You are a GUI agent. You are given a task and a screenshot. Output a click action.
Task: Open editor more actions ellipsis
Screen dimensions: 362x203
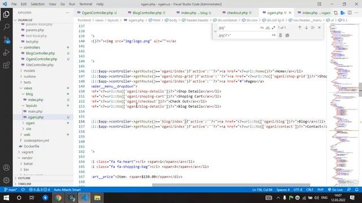356,12
